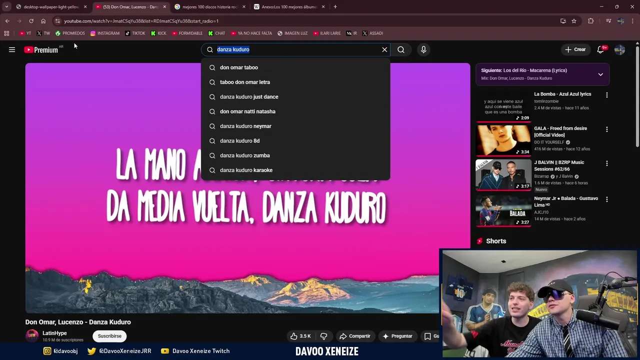
Task: Go to YouTube Premium home logo
Action: (41, 49)
